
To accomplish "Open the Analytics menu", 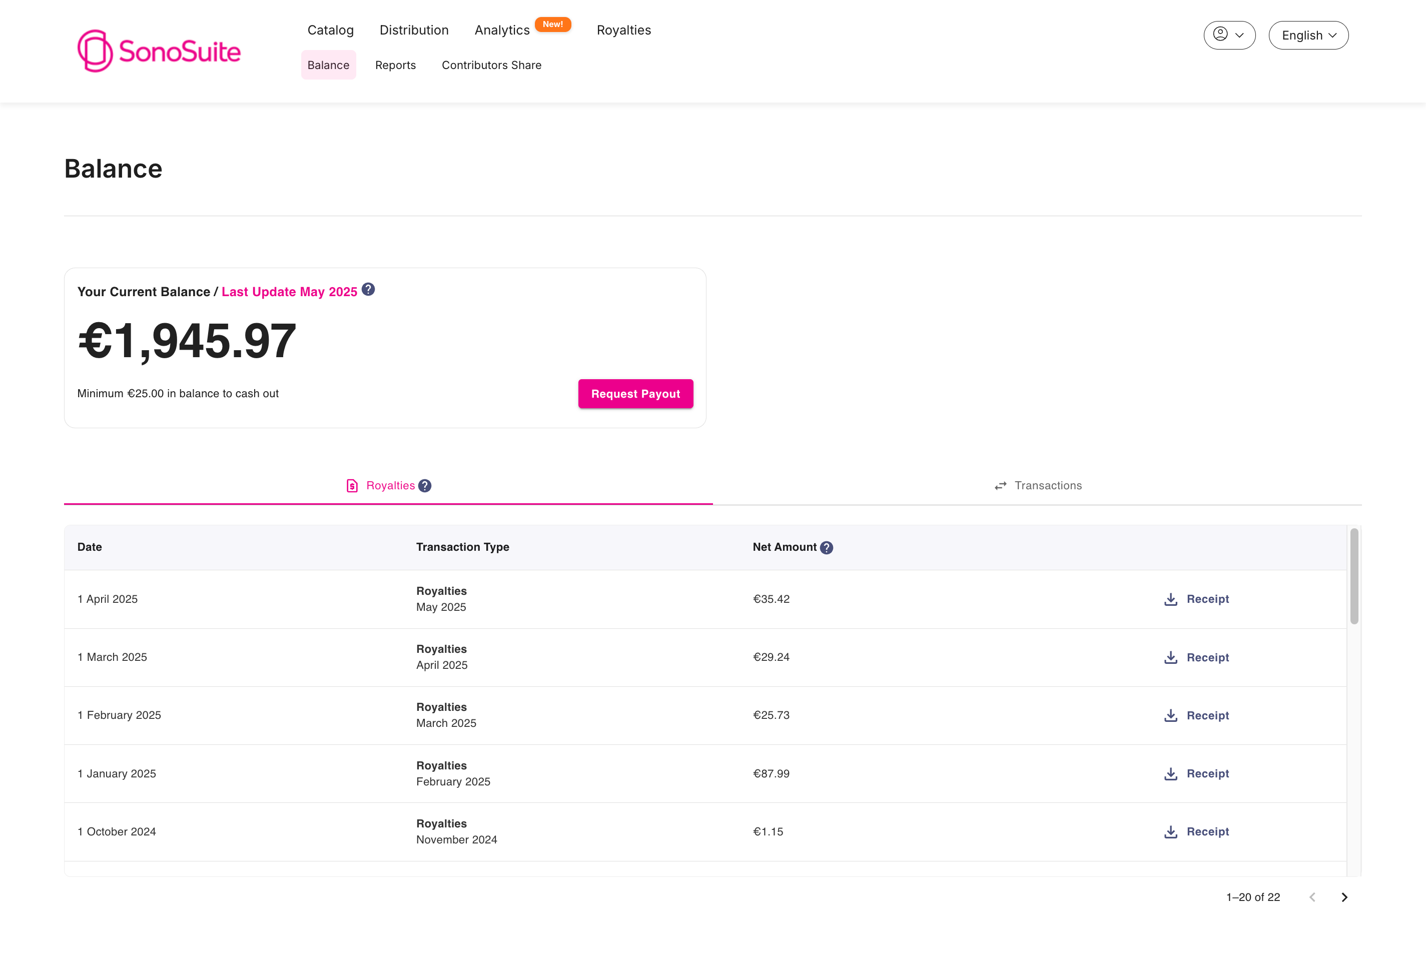I will point(502,30).
